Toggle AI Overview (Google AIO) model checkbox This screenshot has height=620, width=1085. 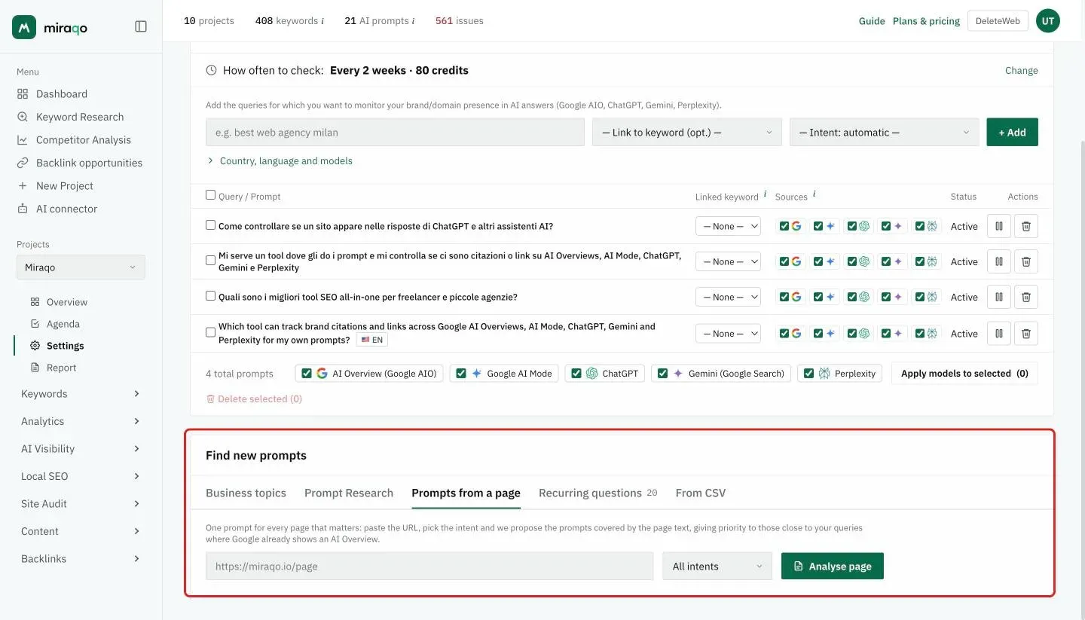[x=307, y=373]
